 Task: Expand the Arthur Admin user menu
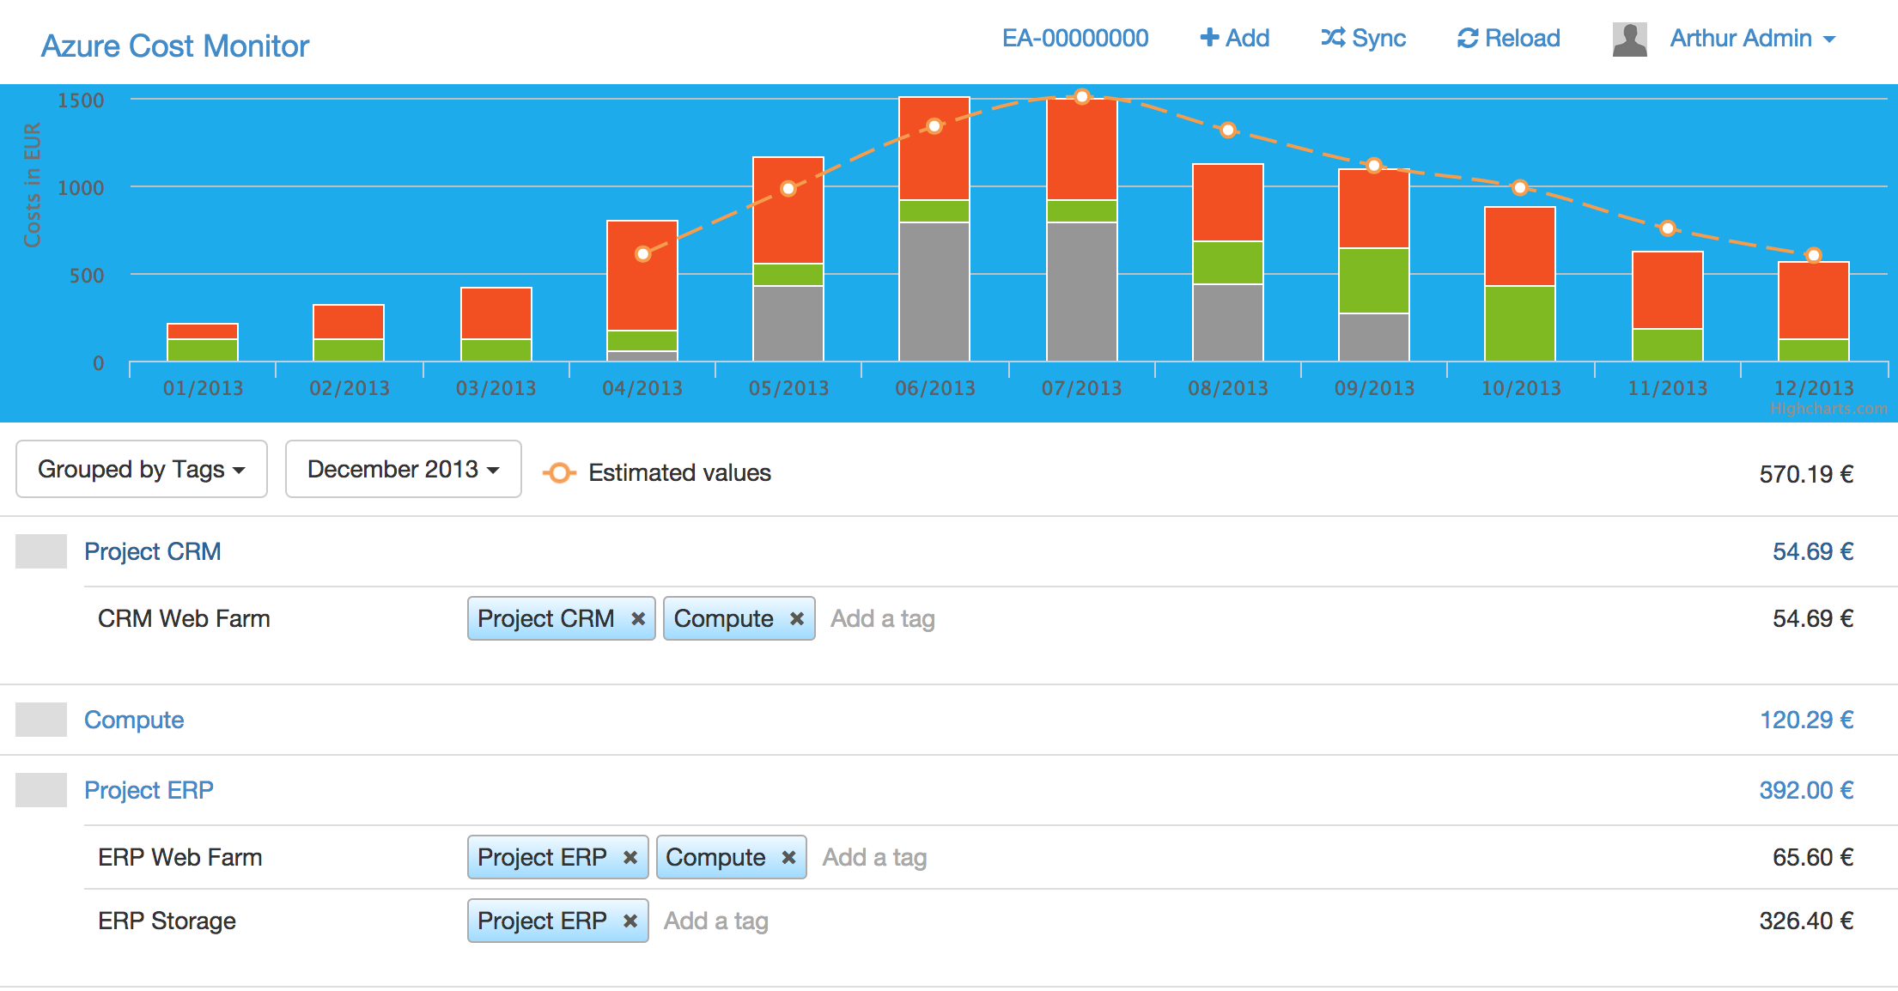tap(1752, 39)
